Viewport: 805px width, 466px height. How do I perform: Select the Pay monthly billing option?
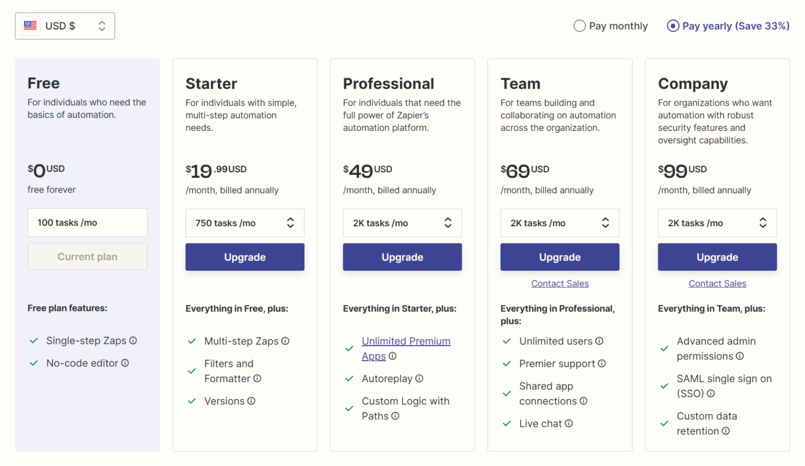pyautogui.click(x=580, y=25)
